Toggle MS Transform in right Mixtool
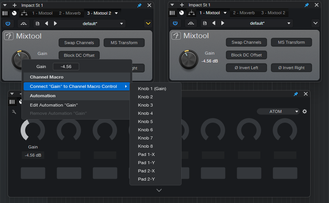329x203 pixels. [291, 42]
